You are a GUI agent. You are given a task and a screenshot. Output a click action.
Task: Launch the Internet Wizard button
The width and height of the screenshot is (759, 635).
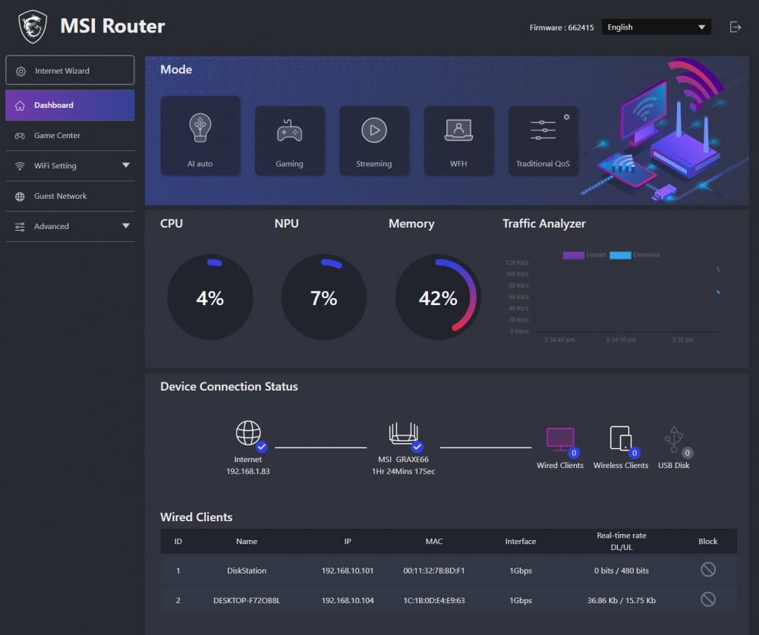point(70,71)
